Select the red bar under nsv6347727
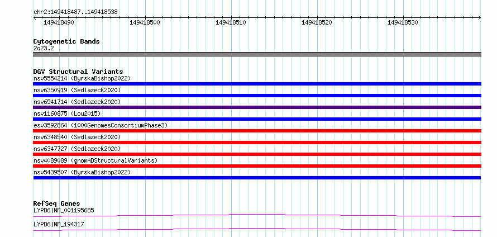The height and width of the screenshot is (237, 497). [257, 154]
